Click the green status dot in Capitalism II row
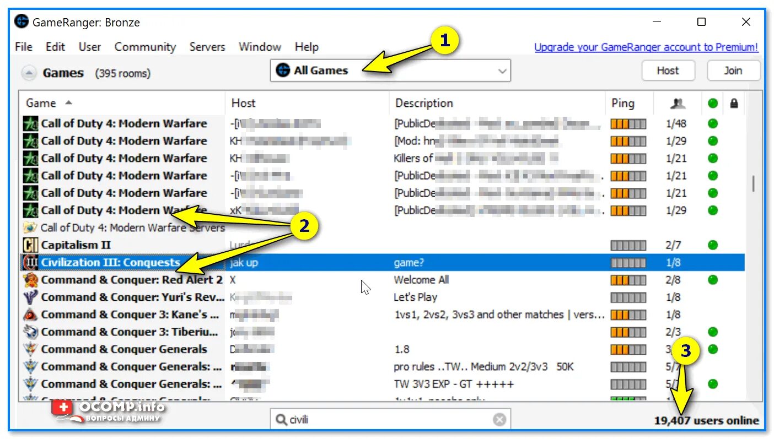774x439 pixels. [713, 245]
